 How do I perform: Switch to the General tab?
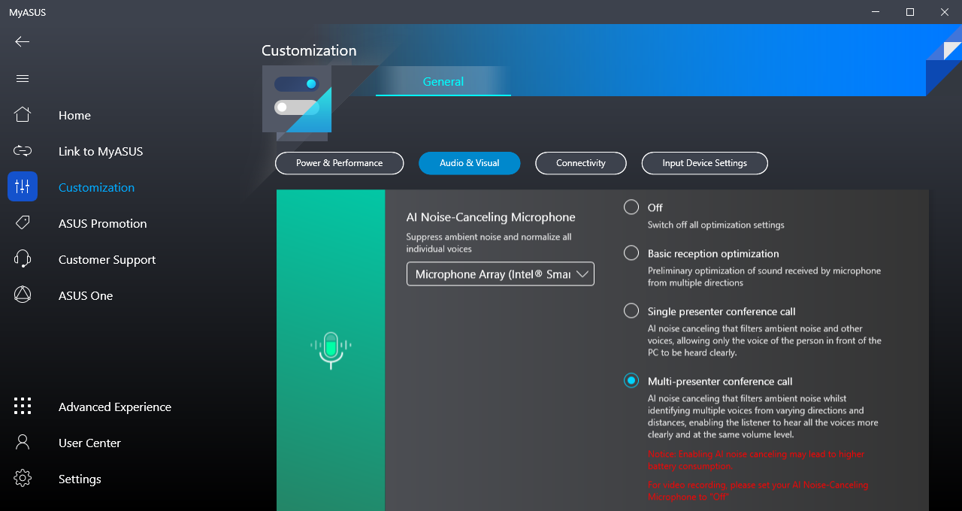point(443,81)
